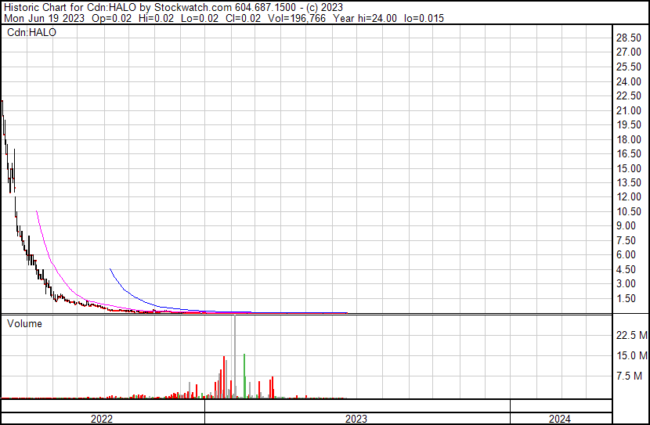
Task: Click the Year hi=24.00 header value
Action: (x=365, y=18)
